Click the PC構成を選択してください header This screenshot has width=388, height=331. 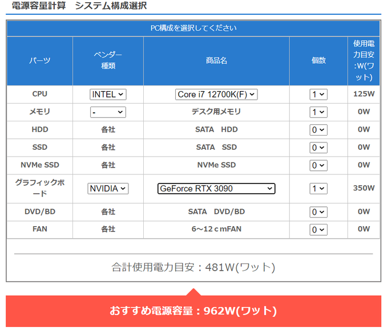pyautogui.click(x=193, y=28)
